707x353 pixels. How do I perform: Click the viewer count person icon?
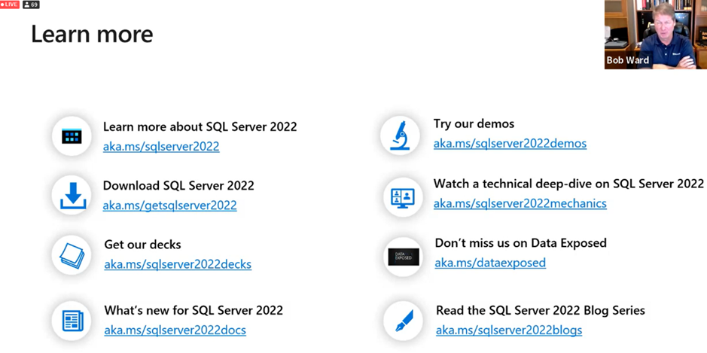tap(28, 5)
